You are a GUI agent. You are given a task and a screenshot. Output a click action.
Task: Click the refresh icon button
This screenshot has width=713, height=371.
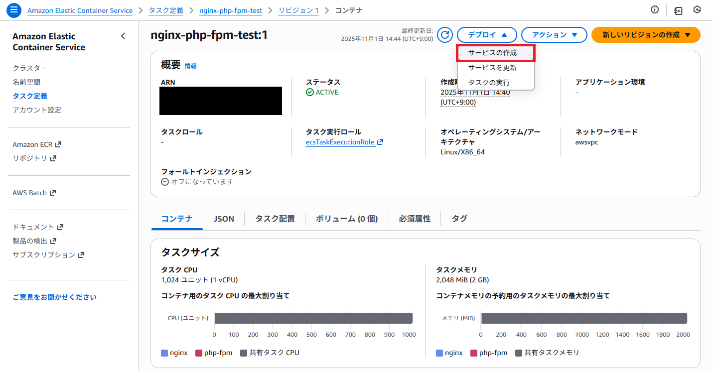pyautogui.click(x=445, y=35)
